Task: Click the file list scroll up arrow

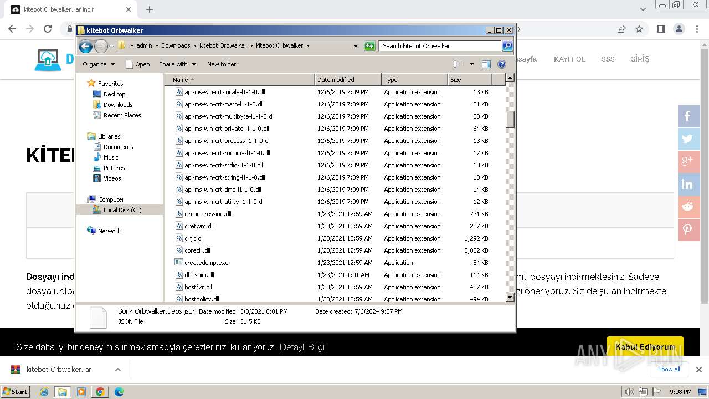Action: coord(510,78)
